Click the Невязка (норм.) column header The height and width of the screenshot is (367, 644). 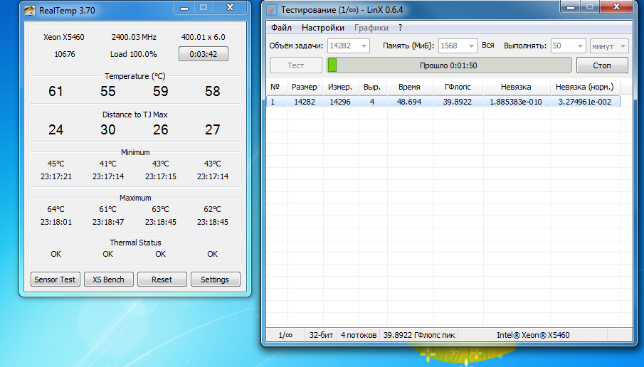[x=585, y=87]
